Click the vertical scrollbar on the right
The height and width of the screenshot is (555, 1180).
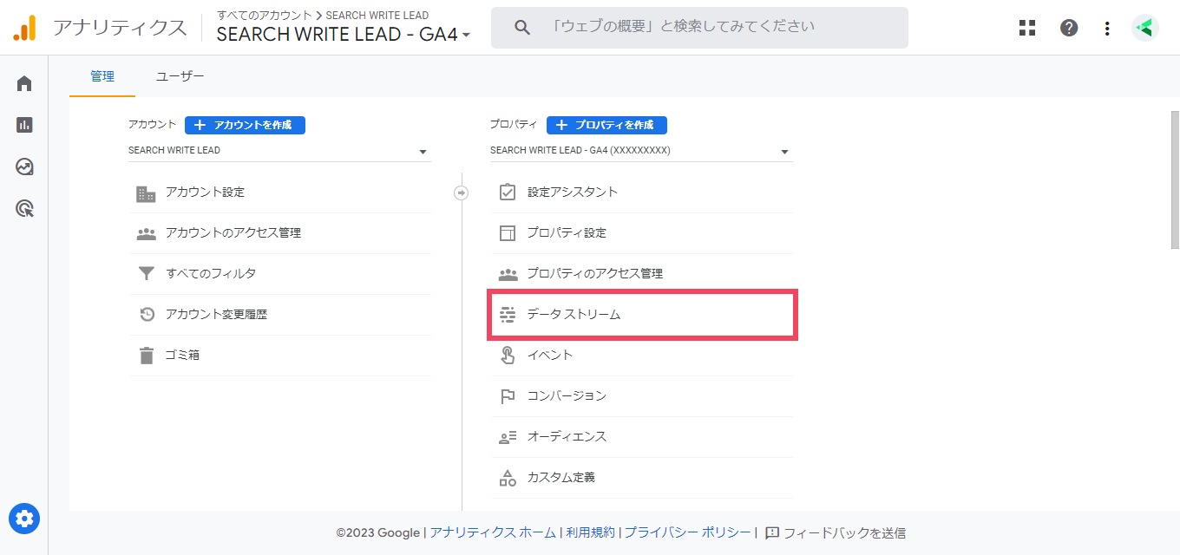(1176, 180)
